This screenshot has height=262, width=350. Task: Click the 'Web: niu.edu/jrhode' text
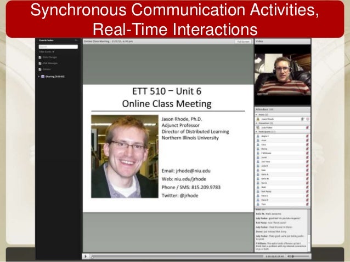pyautogui.click(x=184, y=179)
